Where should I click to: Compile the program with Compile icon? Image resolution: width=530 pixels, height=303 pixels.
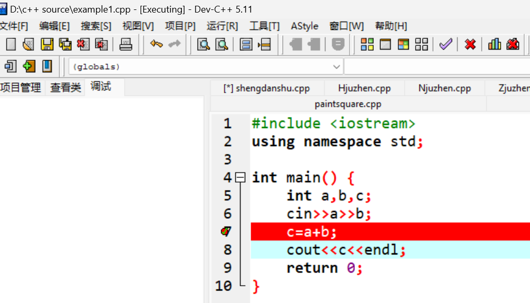tap(367, 44)
